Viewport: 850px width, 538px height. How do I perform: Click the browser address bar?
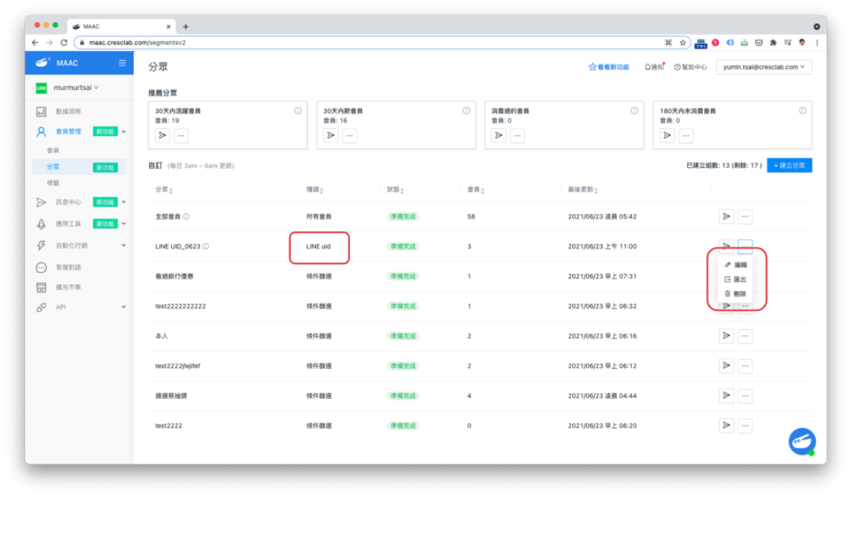365,42
